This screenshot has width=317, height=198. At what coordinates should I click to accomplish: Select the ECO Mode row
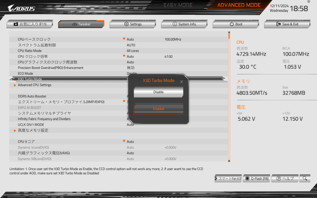tap(118, 73)
